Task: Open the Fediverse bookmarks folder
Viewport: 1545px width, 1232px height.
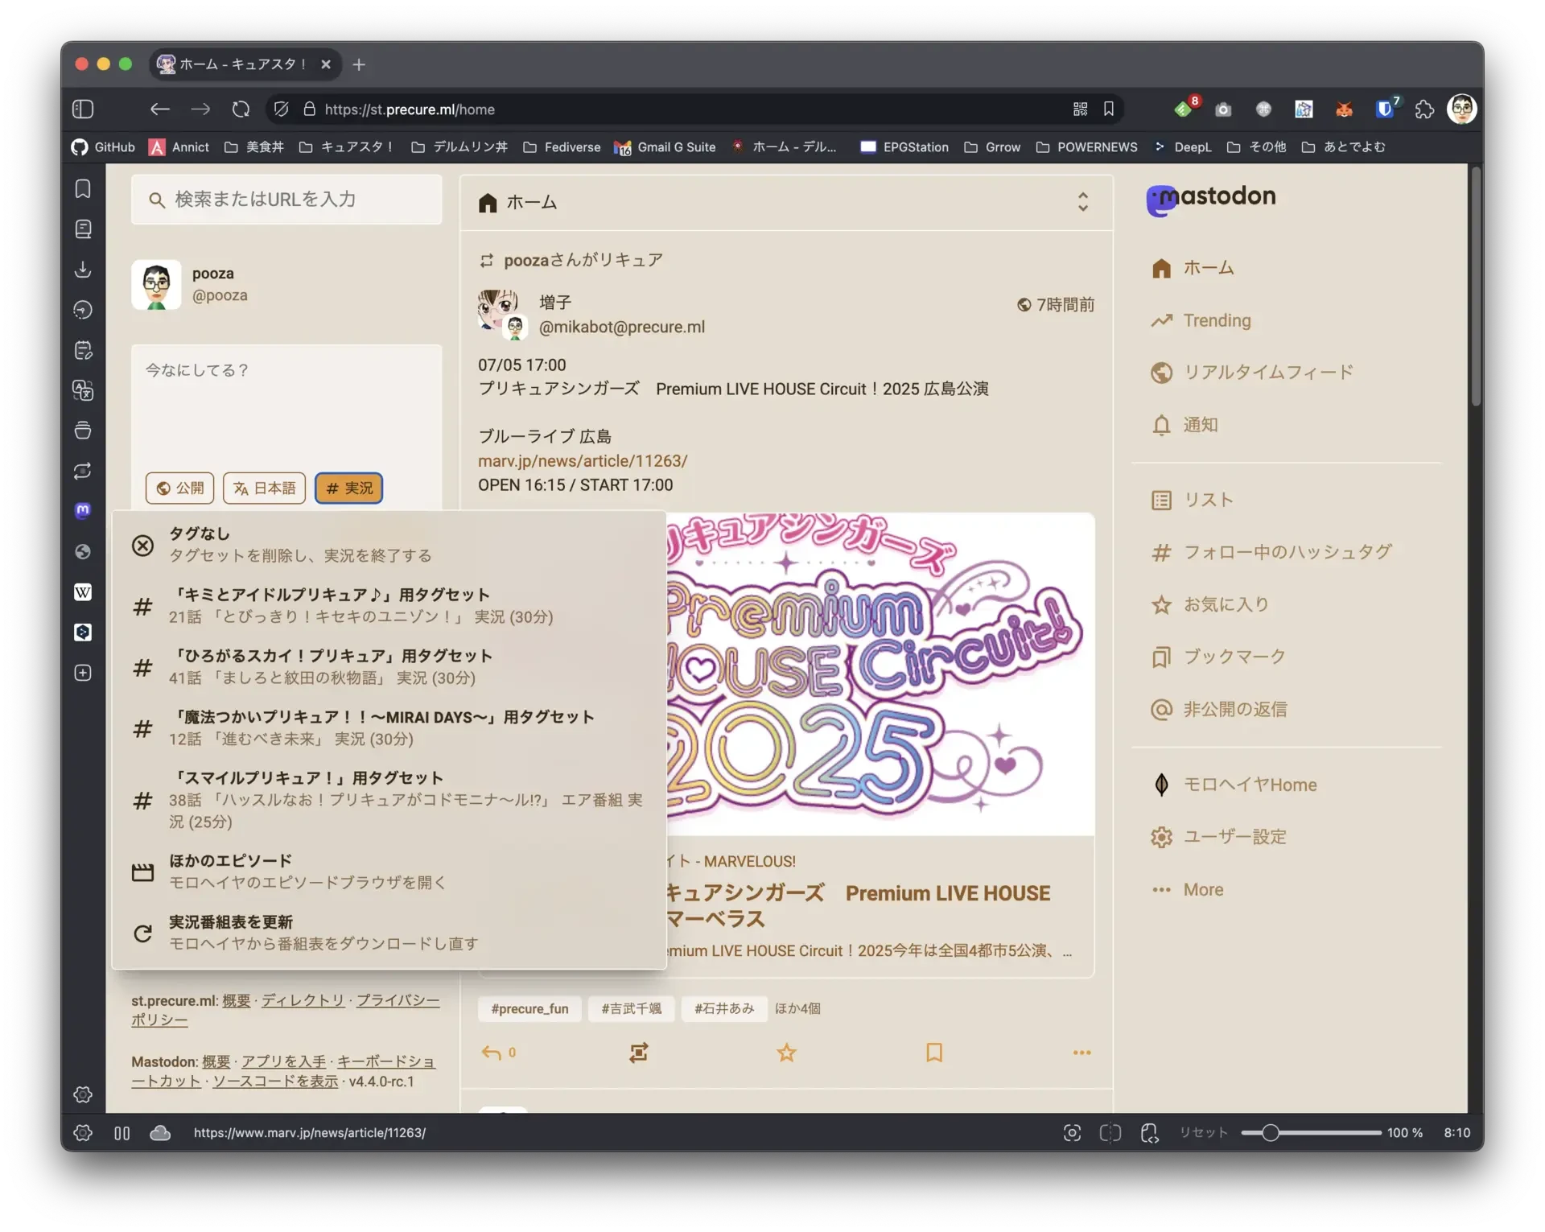Action: (562, 146)
